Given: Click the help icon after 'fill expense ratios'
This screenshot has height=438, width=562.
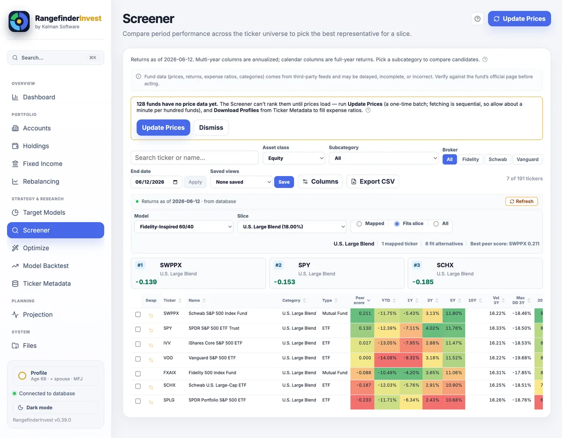Looking at the screenshot, I should pyautogui.click(x=368, y=111).
